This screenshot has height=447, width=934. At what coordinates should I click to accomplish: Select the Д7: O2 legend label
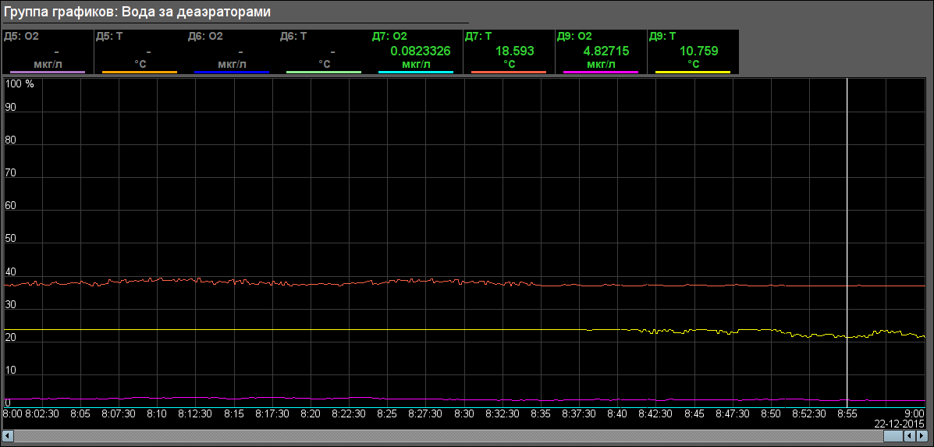tap(389, 37)
